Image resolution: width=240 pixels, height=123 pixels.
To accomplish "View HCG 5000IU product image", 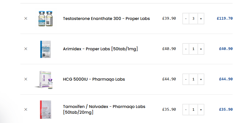I will pyautogui.click(x=46, y=79).
